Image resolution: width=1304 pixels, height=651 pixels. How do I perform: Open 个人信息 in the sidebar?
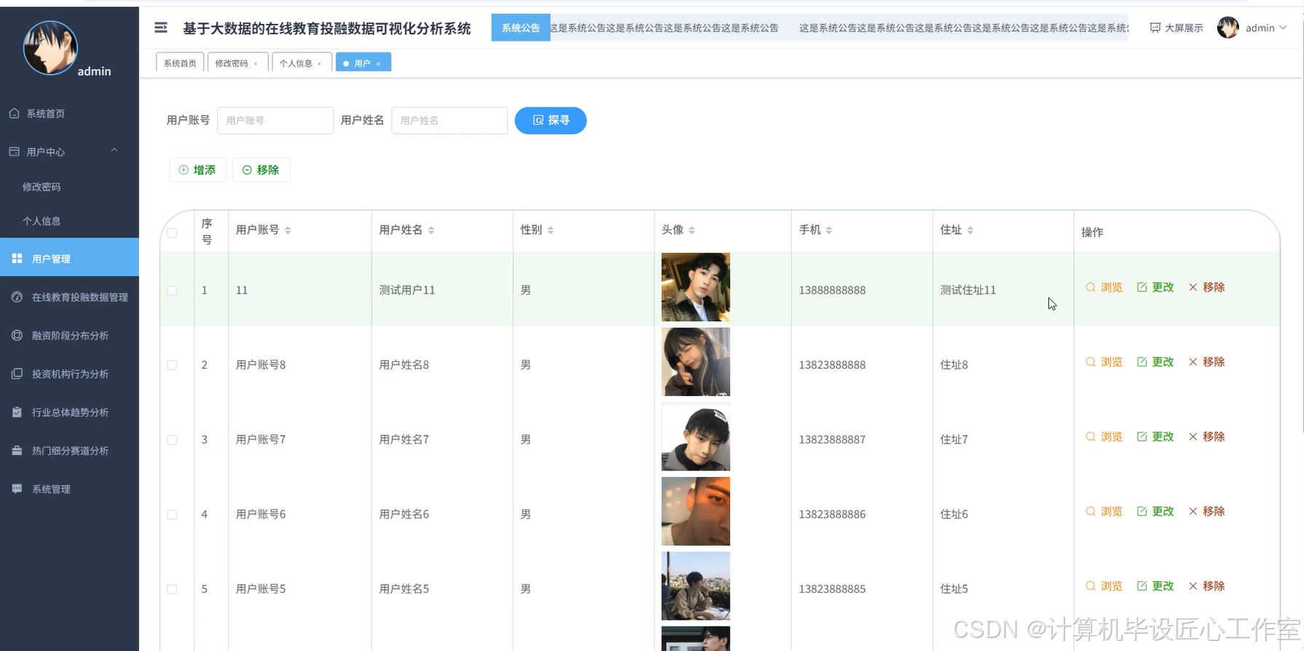[x=42, y=221]
